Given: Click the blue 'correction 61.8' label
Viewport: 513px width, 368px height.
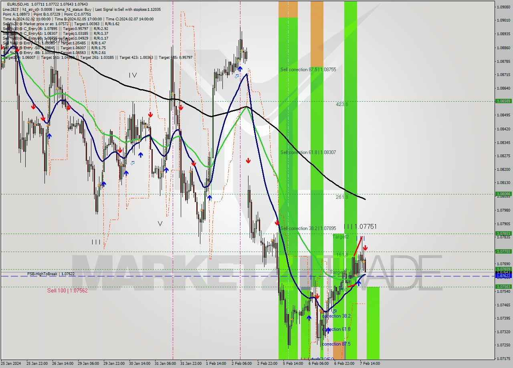Looking at the screenshot, I should [x=336, y=329].
